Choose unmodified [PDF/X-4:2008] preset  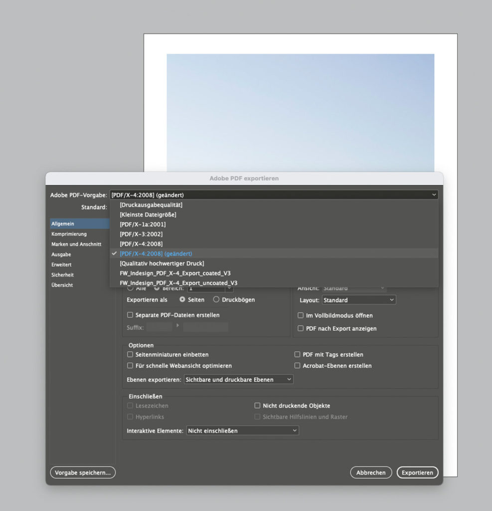click(x=274, y=244)
